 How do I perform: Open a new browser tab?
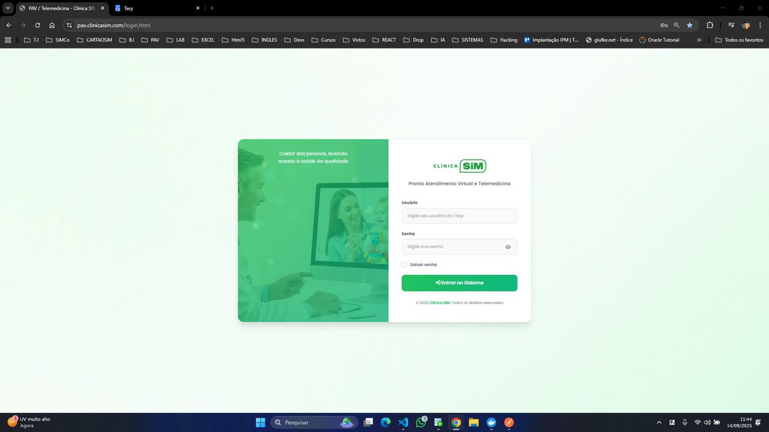point(212,8)
